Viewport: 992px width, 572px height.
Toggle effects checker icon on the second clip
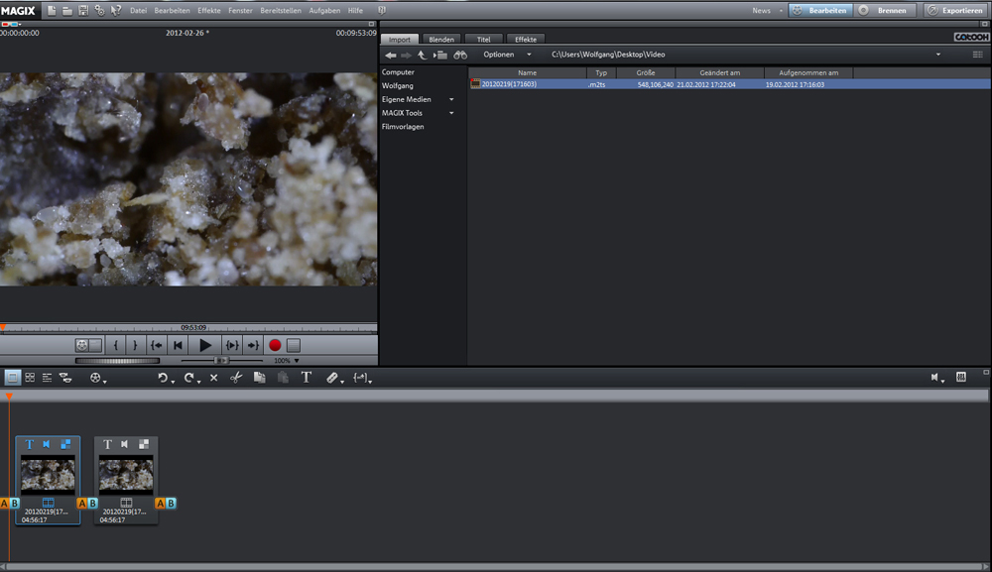[x=144, y=444]
